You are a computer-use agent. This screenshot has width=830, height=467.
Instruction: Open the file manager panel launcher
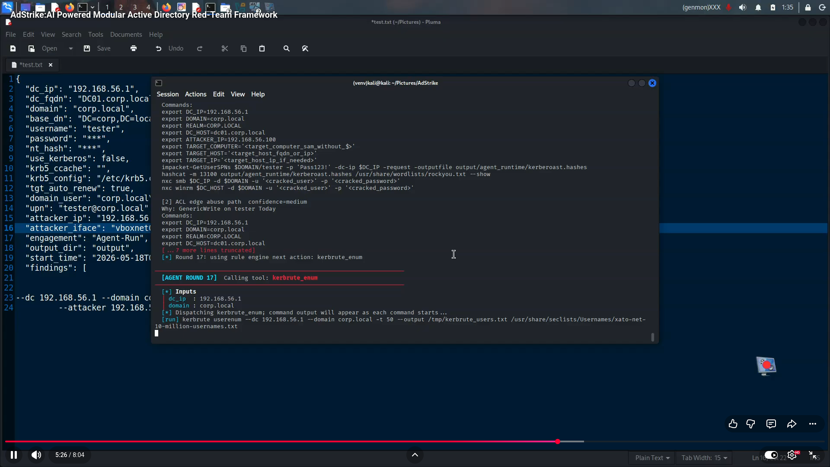pyautogui.click(x=40, y=7)
